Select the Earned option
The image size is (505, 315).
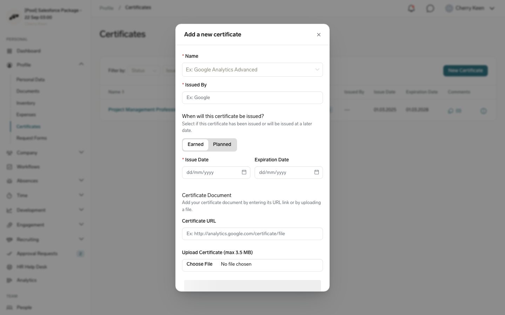click(x=195, y=145)
